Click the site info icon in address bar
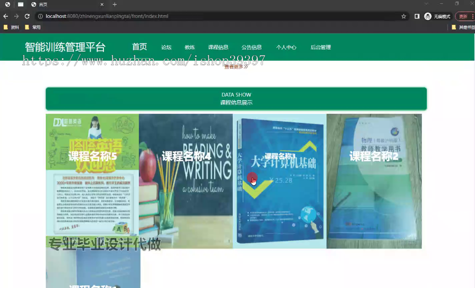 [x=40, y=16]
